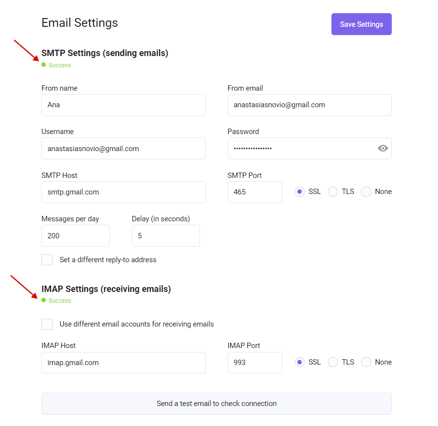Select None for IMAP encryption

tap(366, 362)
